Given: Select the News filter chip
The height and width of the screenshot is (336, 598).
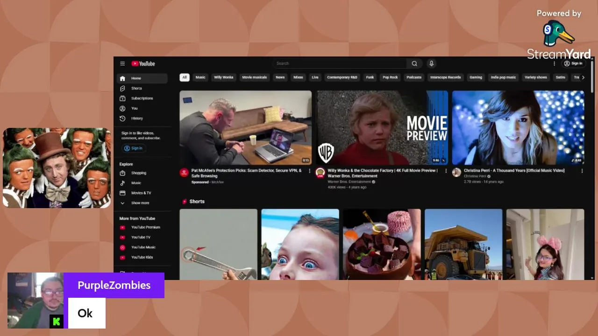Looking at the screenshot, I should pos(280,77).
